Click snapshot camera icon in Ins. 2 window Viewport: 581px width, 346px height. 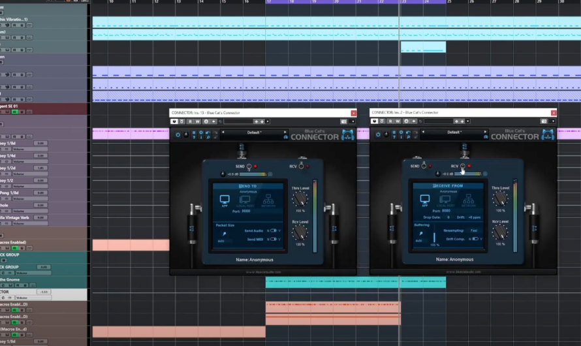coord(544,121)
